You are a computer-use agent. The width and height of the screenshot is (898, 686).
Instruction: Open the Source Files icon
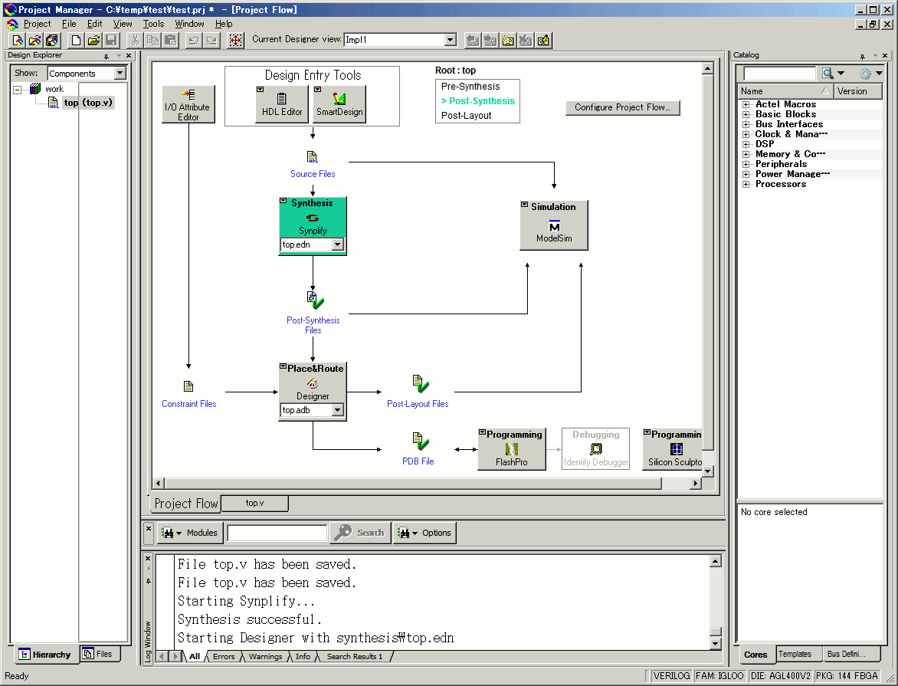click(x=312, y=157)
